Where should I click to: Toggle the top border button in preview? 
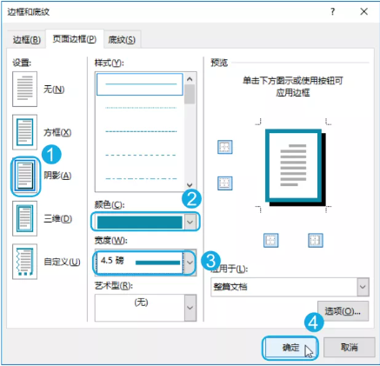(x=225, y=147)
